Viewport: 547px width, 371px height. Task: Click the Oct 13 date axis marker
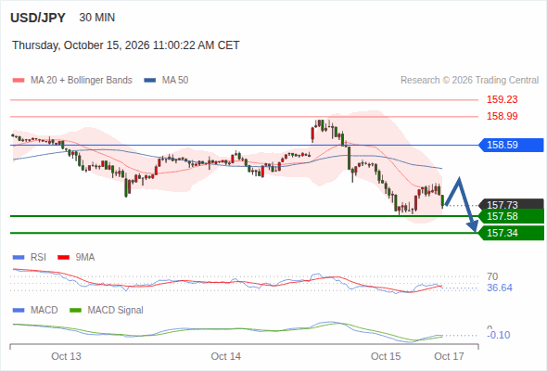point(66,356)
